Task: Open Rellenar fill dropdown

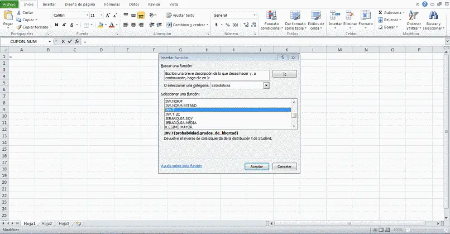Action: click(390, 20)
